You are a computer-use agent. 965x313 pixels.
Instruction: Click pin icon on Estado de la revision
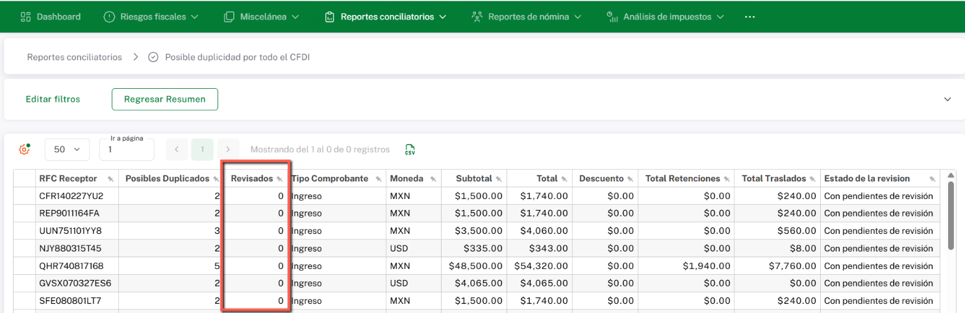[933, 179]
